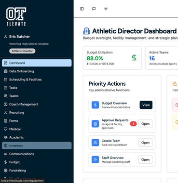Click the Communications megaphone icon
The height and width of the screenshot is (183, 178).
pos(6,154)
